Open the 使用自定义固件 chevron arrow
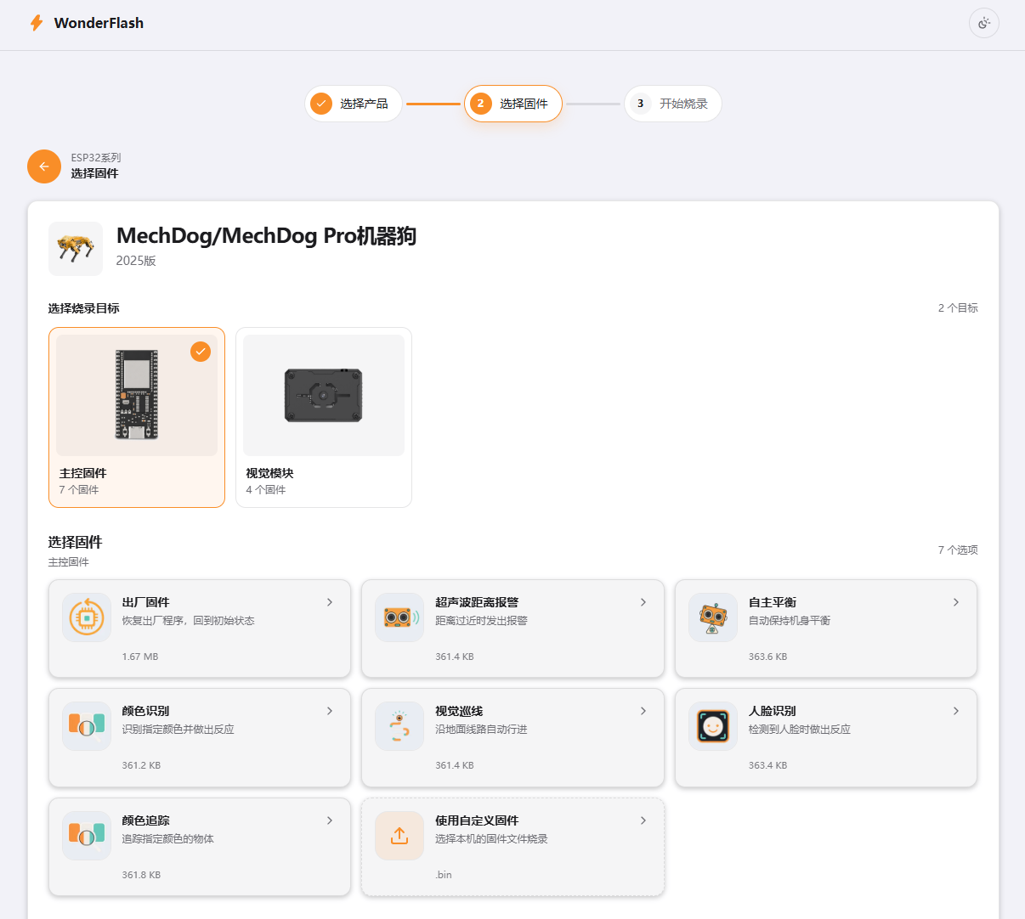 pos(643,820)
